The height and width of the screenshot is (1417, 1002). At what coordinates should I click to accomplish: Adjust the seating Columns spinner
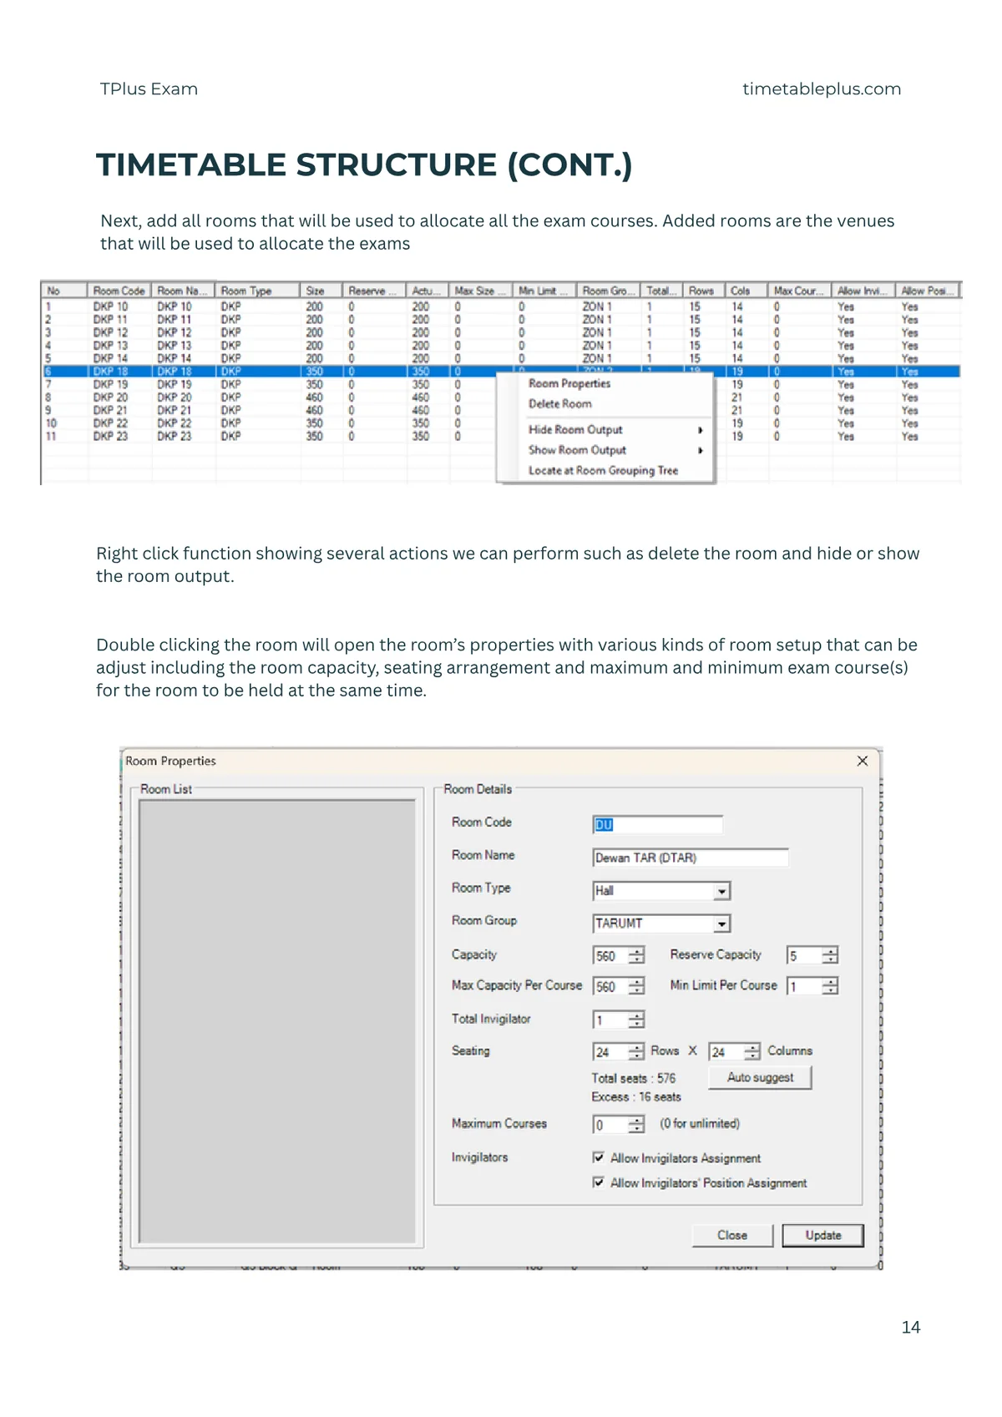point(753,1052)
